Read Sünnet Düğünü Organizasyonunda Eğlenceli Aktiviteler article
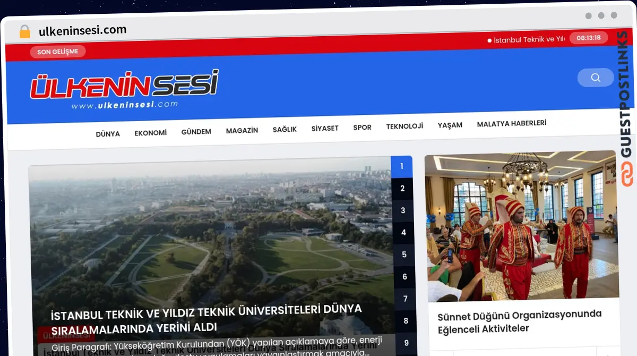637x356 pixels. click(519, 321)
